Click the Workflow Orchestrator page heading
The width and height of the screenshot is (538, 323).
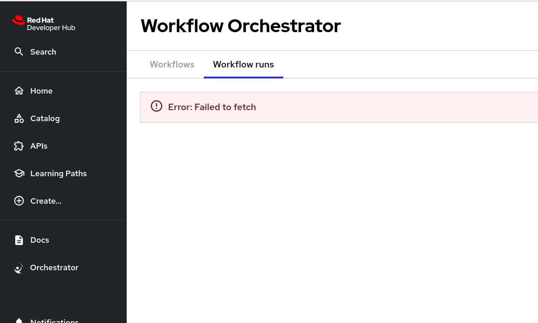[x=241, y=26]
